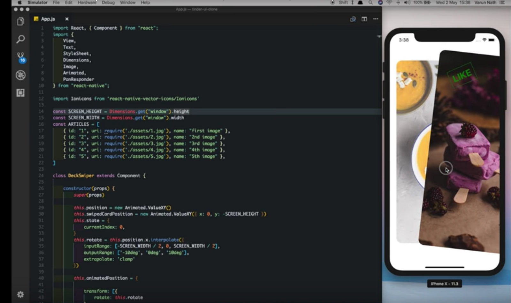The image size is (511, 303).
Task: Click the find-in-file icon left of split editor
Action: point(353,19)
